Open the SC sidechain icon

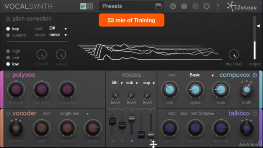173,7
